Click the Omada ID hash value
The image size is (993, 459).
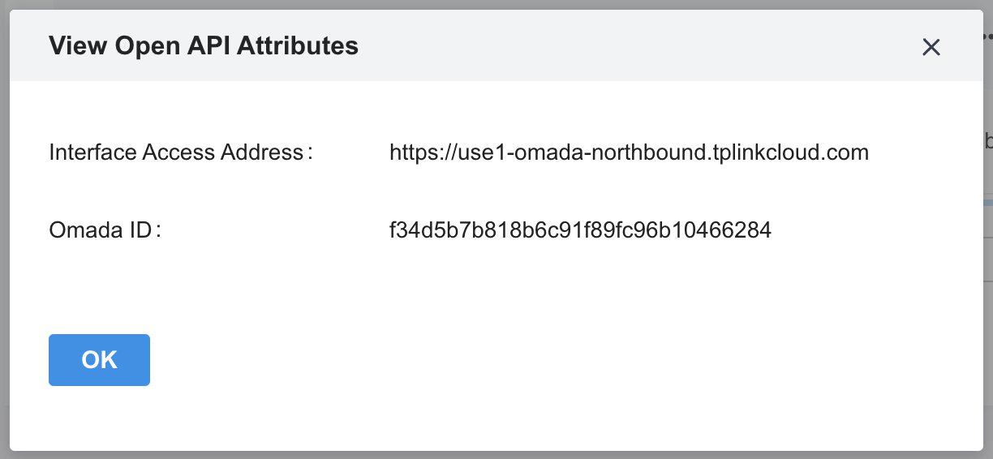(x=580, y=230)
